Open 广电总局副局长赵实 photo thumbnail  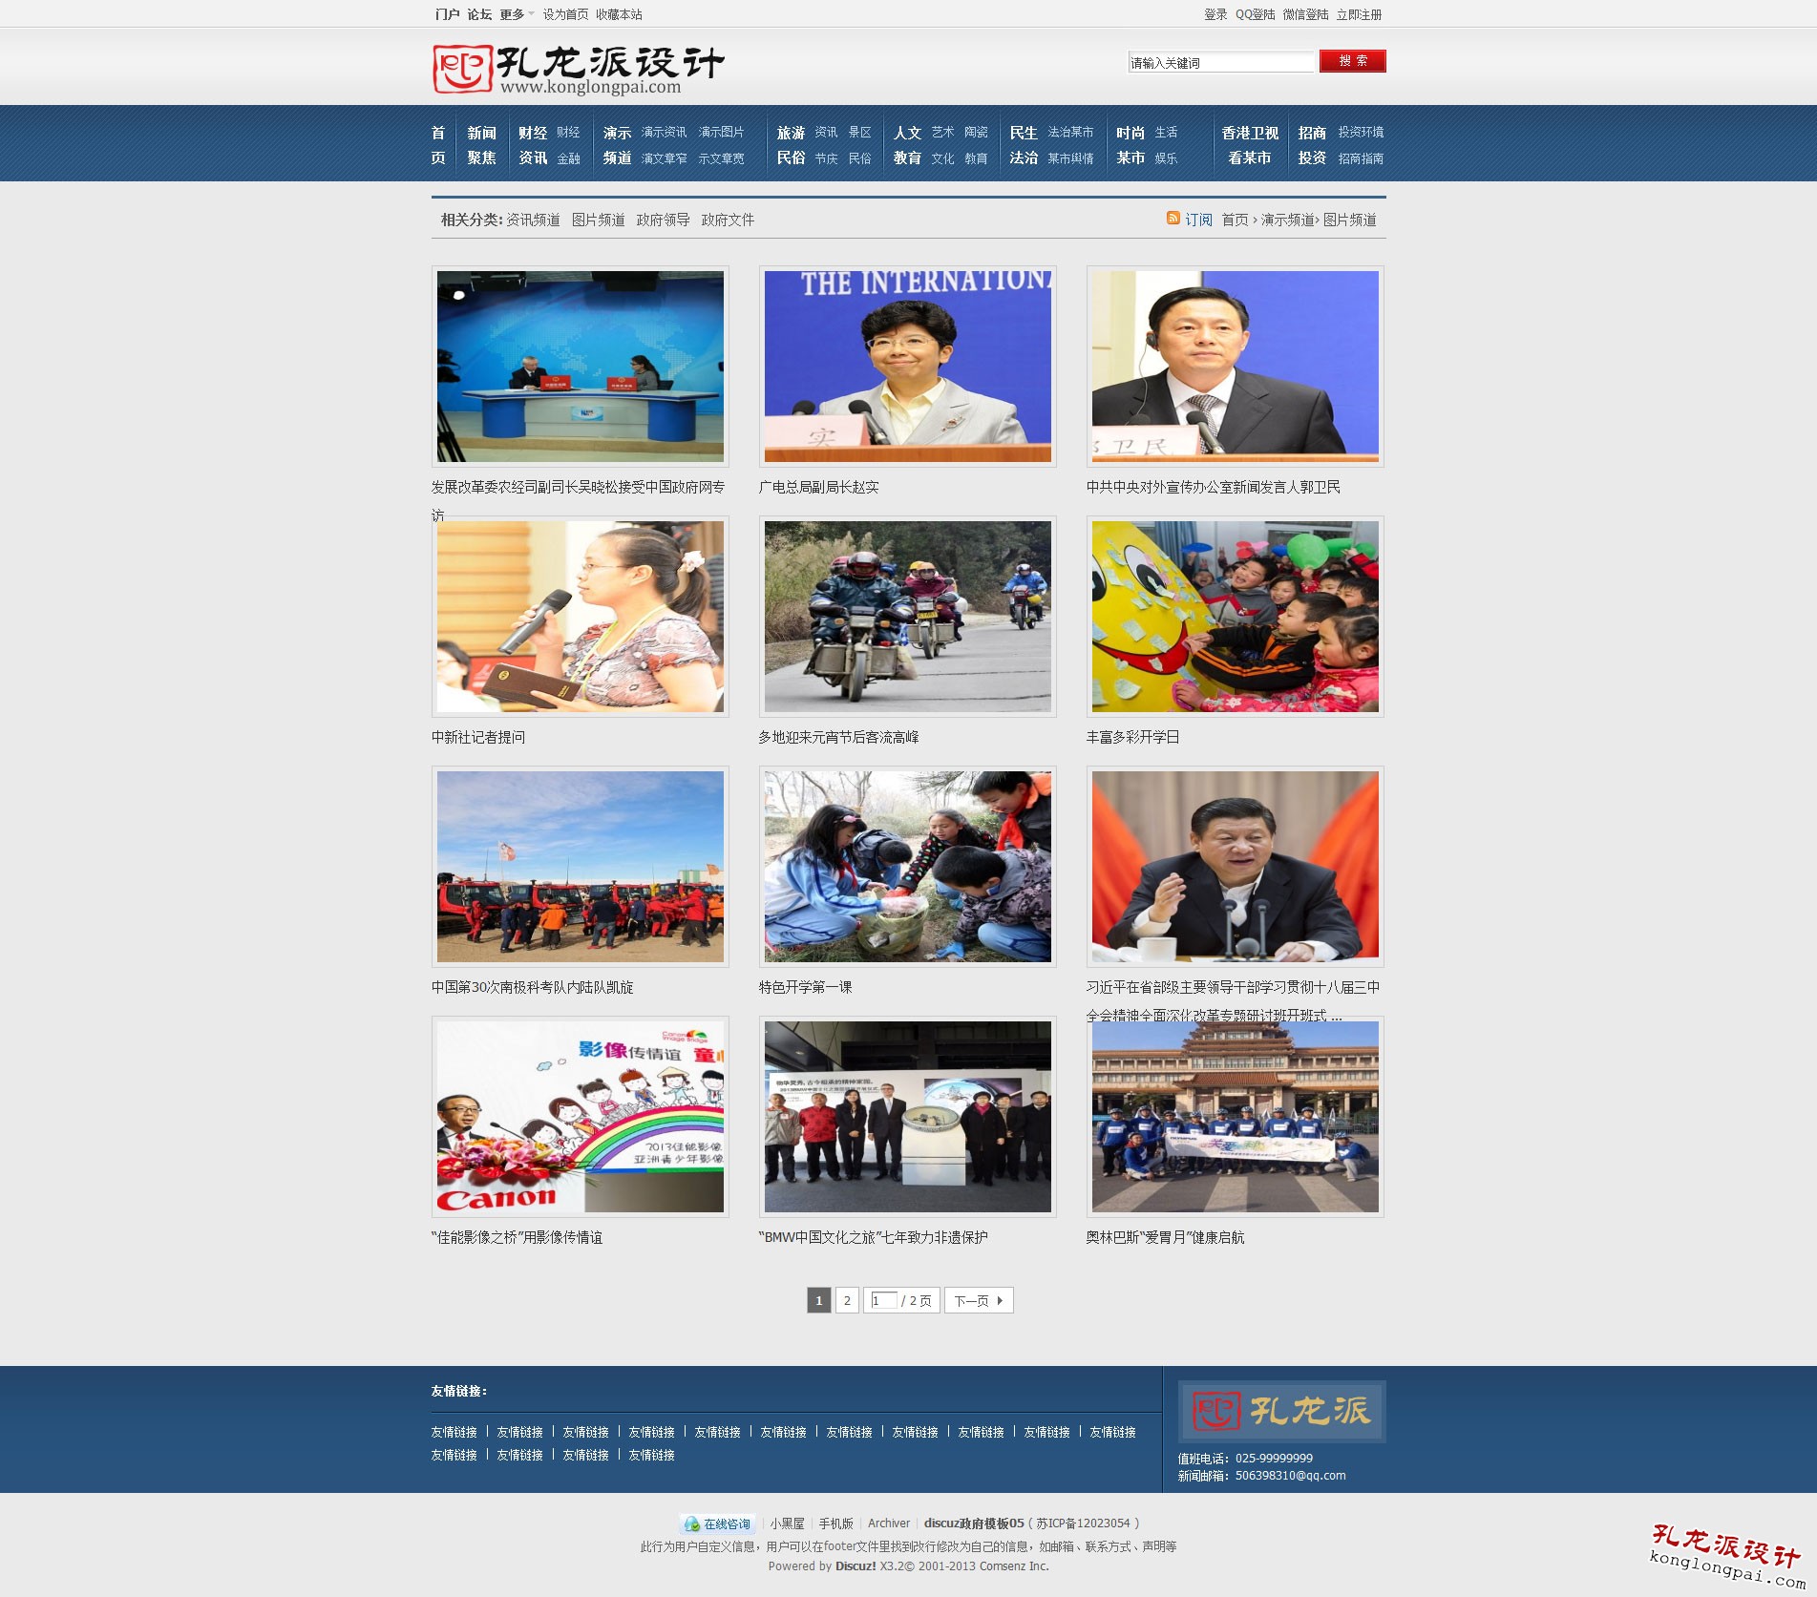pyautogui.click(x=908, y=367)
